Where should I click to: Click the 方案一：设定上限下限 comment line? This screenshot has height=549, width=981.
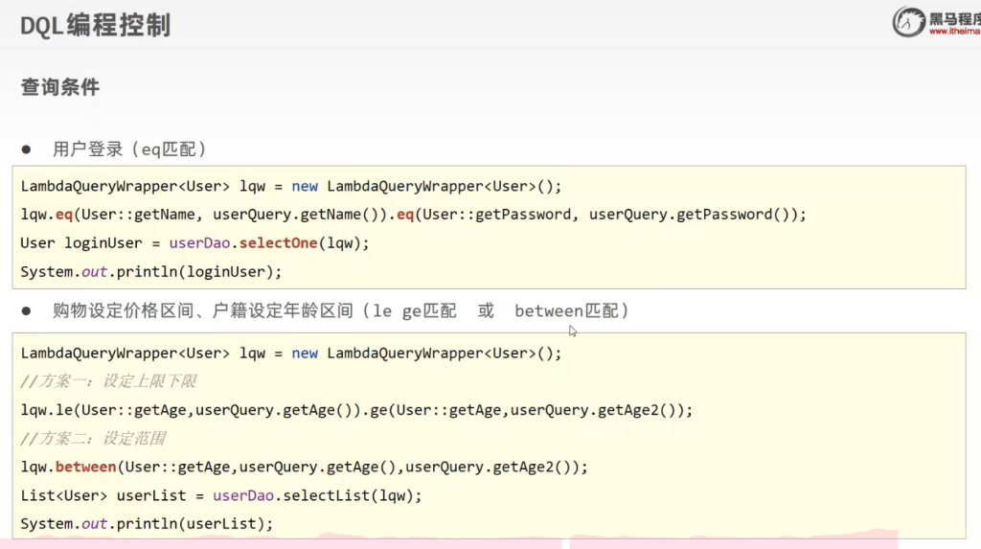108,381
